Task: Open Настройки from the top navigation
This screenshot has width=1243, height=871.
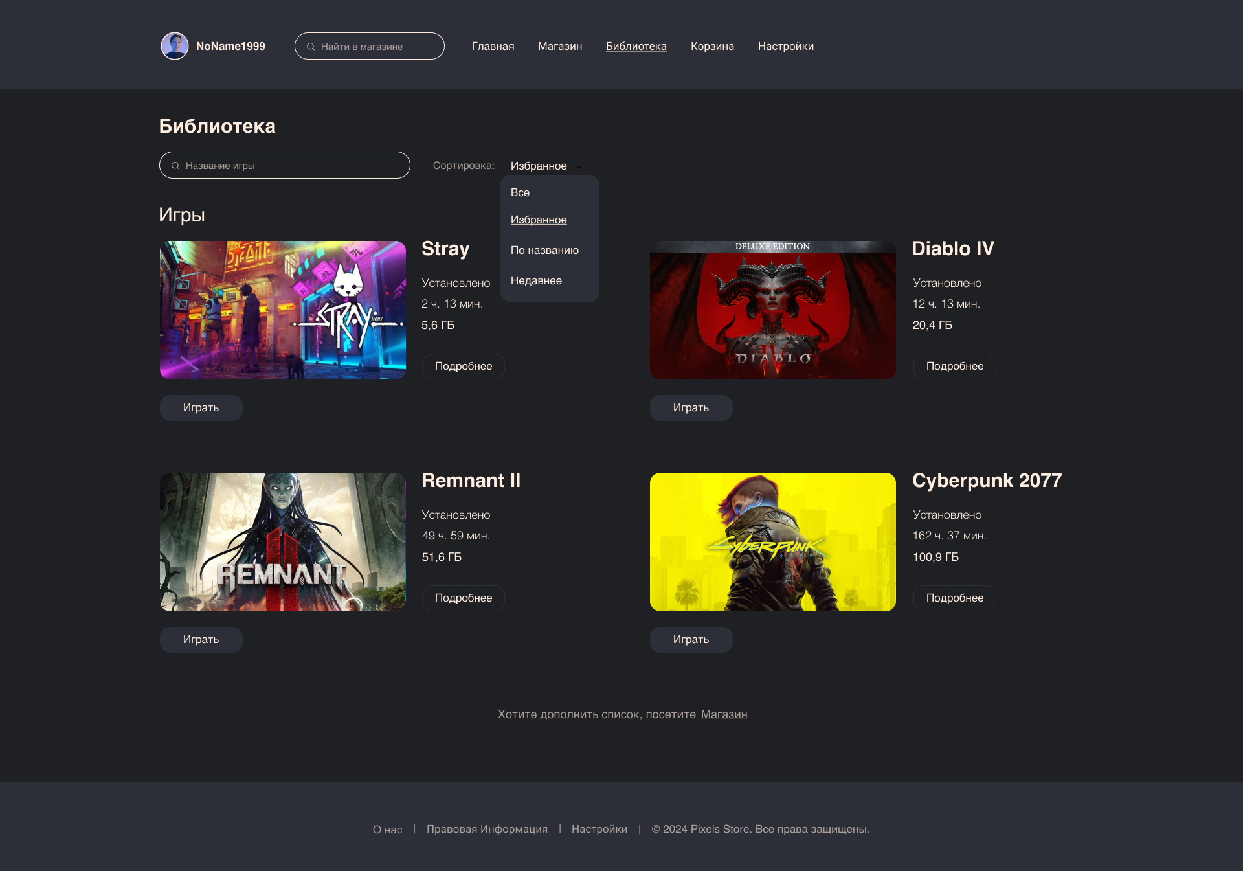Action: (x=786, y=46)
